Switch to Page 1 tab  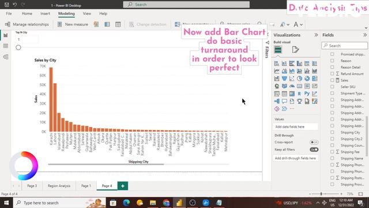click(86, 186)
